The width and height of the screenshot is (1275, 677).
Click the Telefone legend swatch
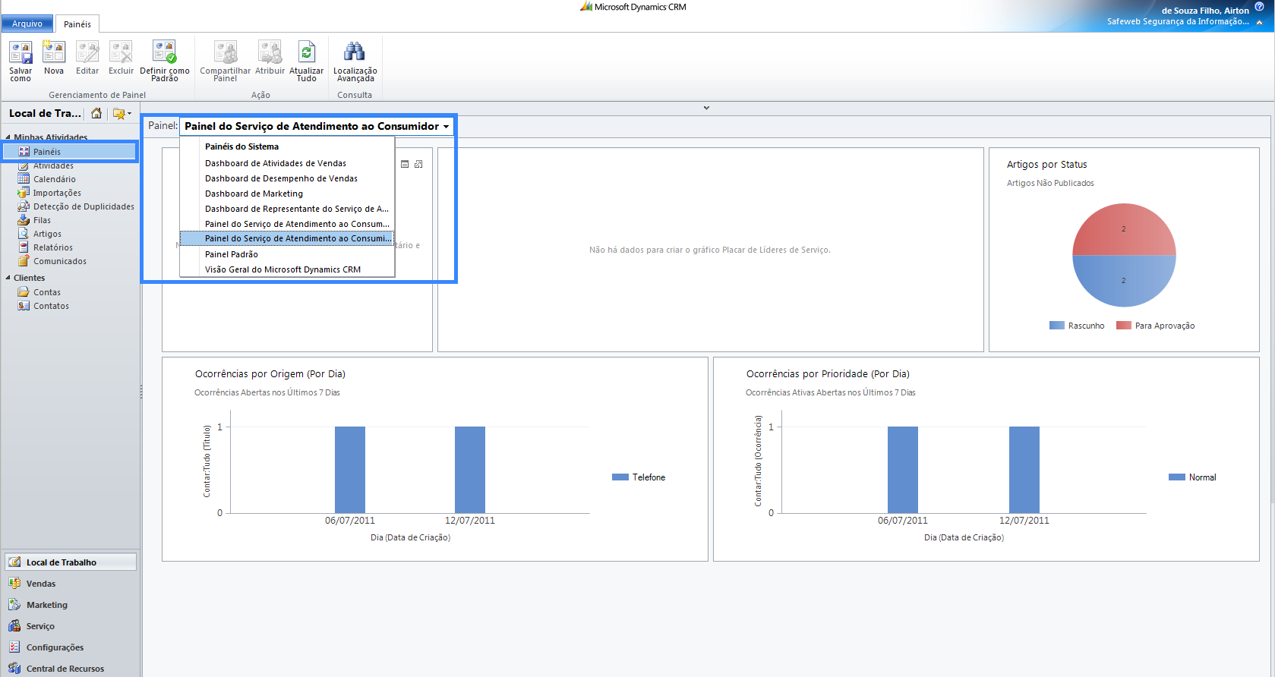[x=620, y=477]
